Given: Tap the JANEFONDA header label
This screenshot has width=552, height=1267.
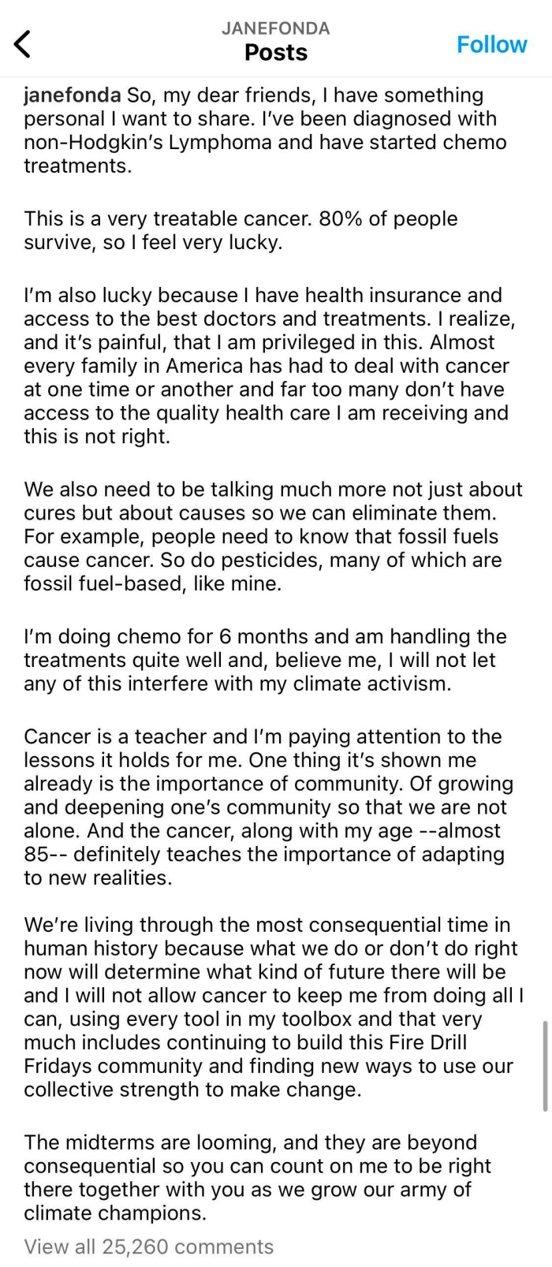Looking at the screenshot, I should [x=276, y=28].
